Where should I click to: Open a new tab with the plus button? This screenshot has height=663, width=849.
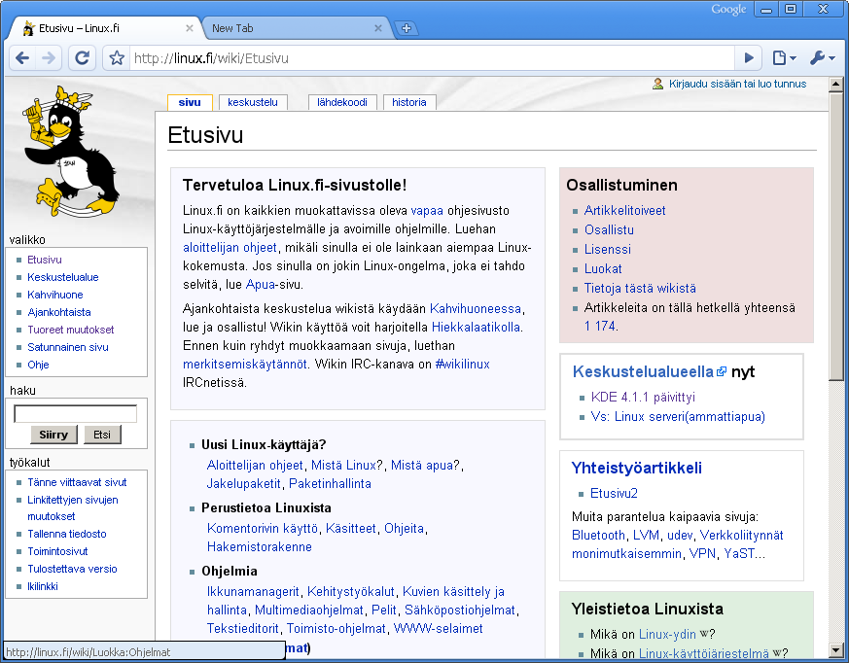pos(407,28)
